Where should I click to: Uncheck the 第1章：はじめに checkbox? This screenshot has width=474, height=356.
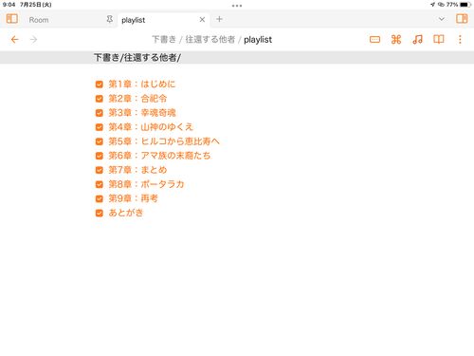point(100,84)
